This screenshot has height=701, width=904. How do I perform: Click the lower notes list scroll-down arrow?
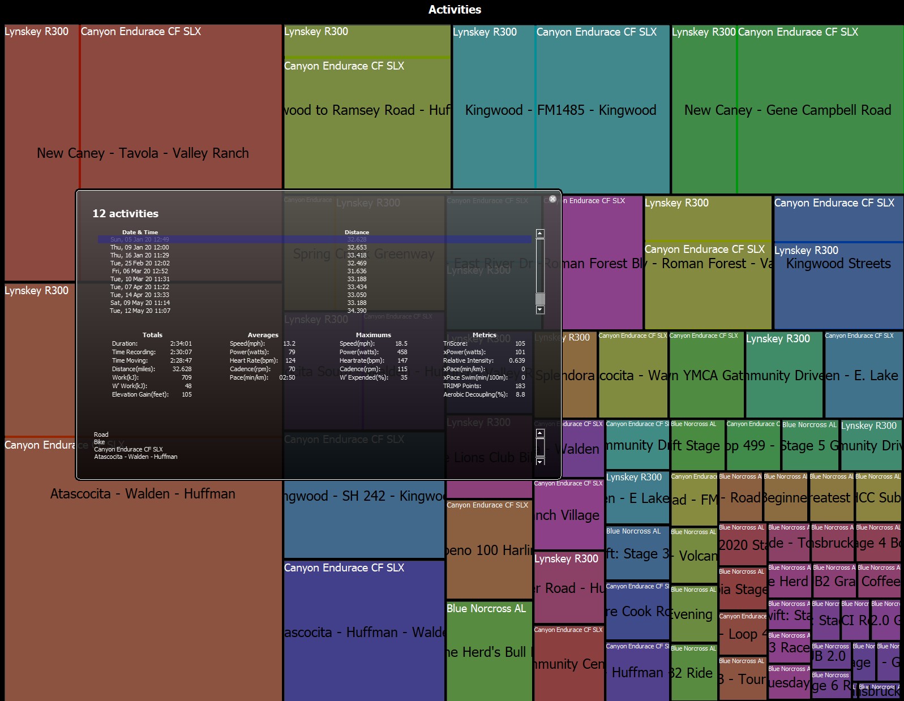(540, 462)
